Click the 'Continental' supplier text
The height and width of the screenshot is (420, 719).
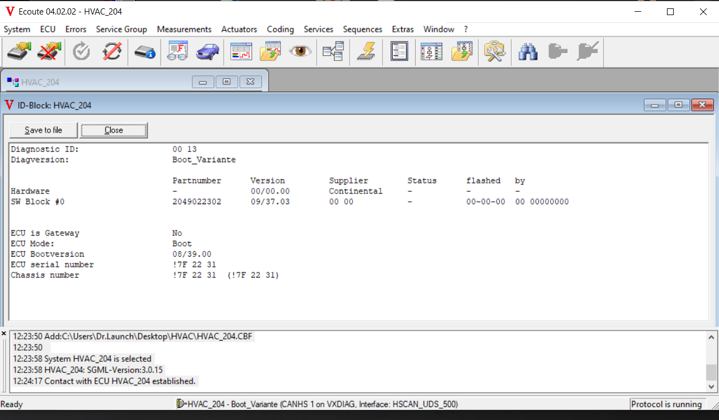[x=356, y=191]
